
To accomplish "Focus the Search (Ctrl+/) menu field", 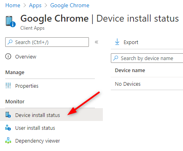I will 47,42.
